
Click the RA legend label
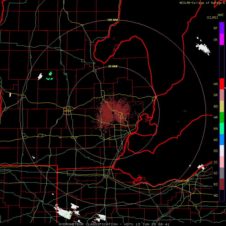(216, 129)
